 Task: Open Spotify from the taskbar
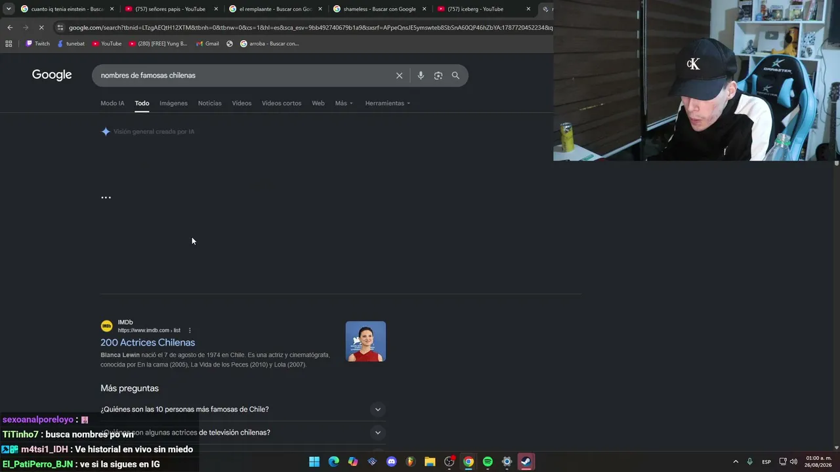pos(488,462)
